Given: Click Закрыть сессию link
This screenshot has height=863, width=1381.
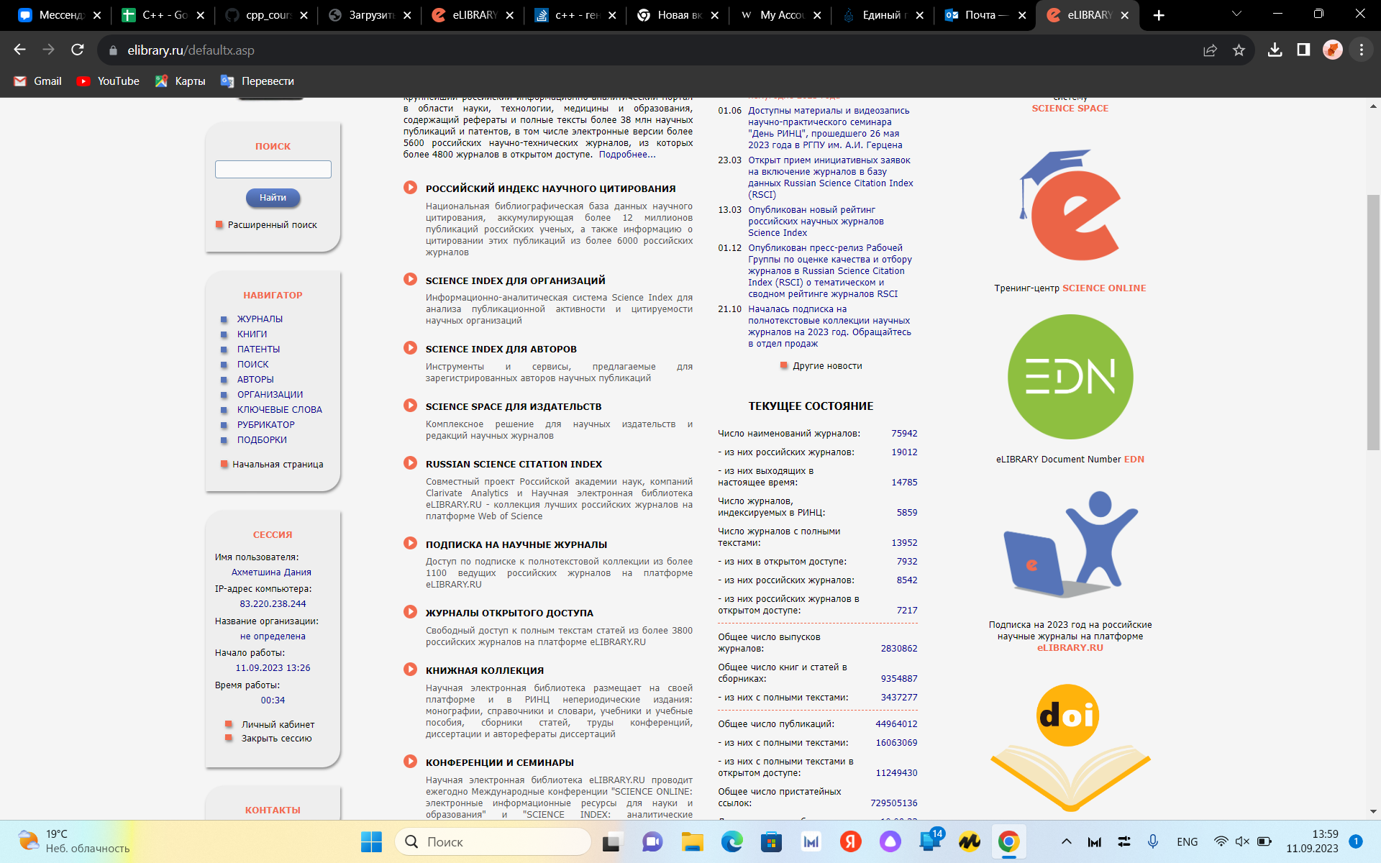Looking at the screenshot, I should tap(276, 739).
